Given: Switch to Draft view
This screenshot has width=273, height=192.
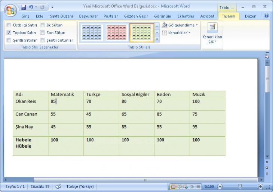Looking at the screenshot, I should coord(198,187).
